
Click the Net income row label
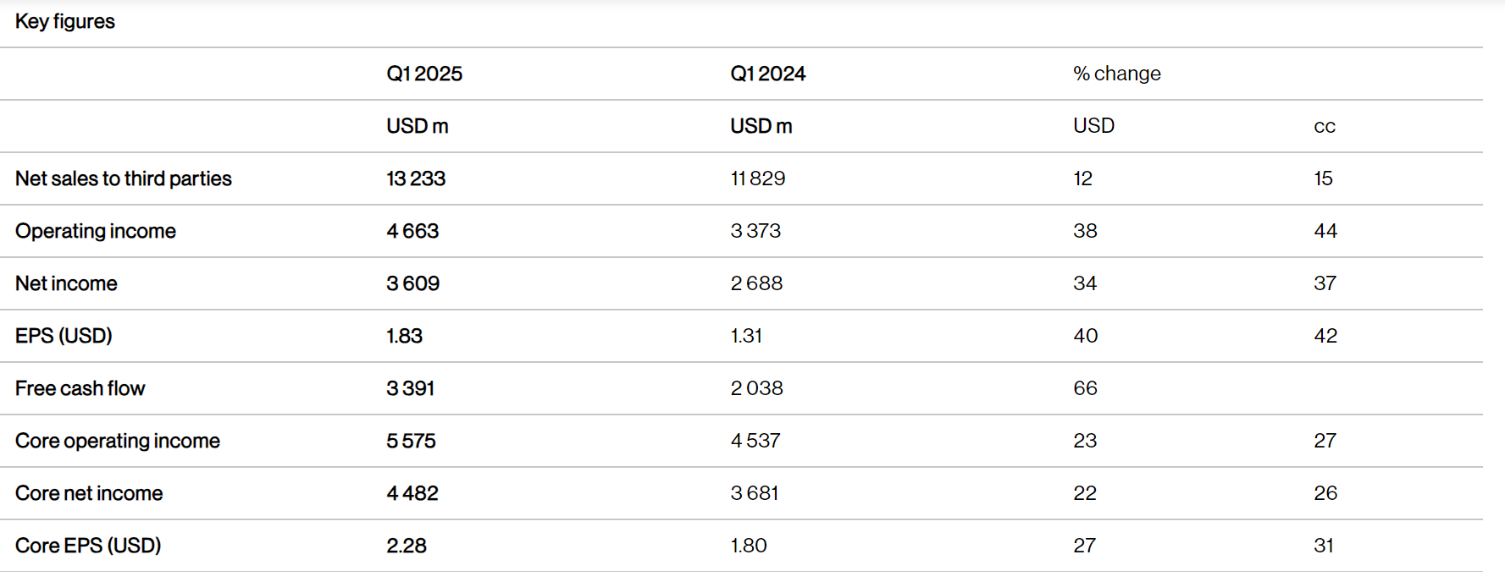(x=66, y=283)
